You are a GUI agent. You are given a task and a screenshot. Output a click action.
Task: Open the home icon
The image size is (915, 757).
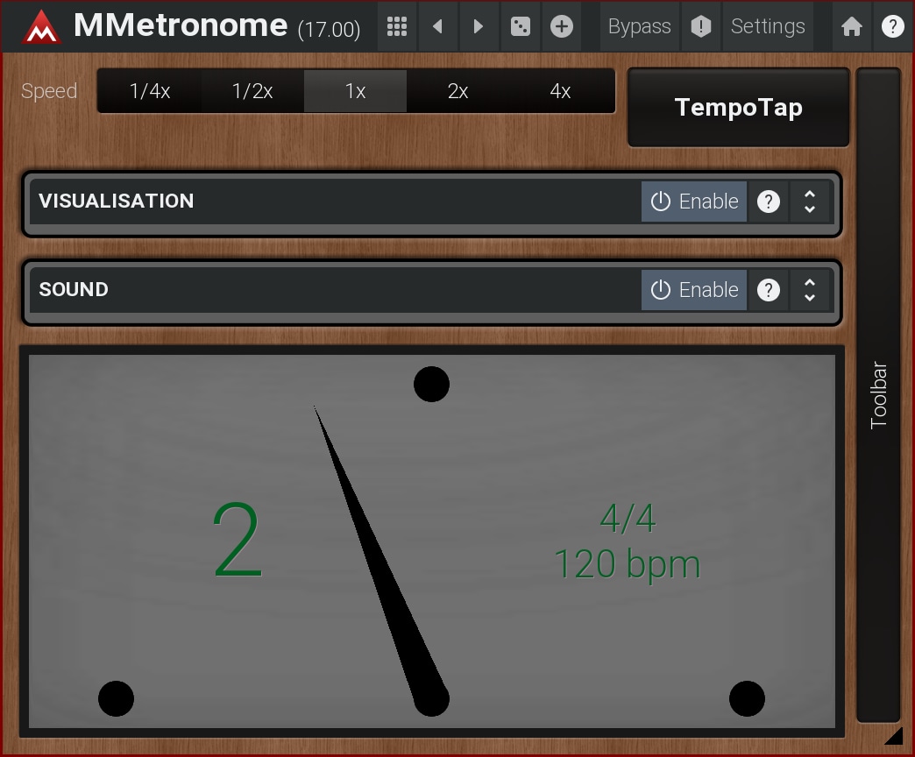coord(851,27)
